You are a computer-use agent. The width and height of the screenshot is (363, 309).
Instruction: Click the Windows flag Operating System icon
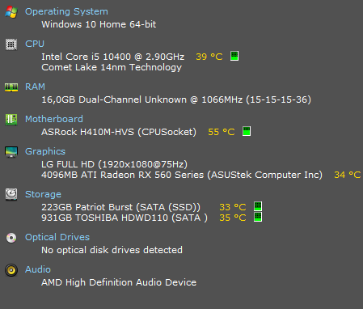click(x=11, y=12)
